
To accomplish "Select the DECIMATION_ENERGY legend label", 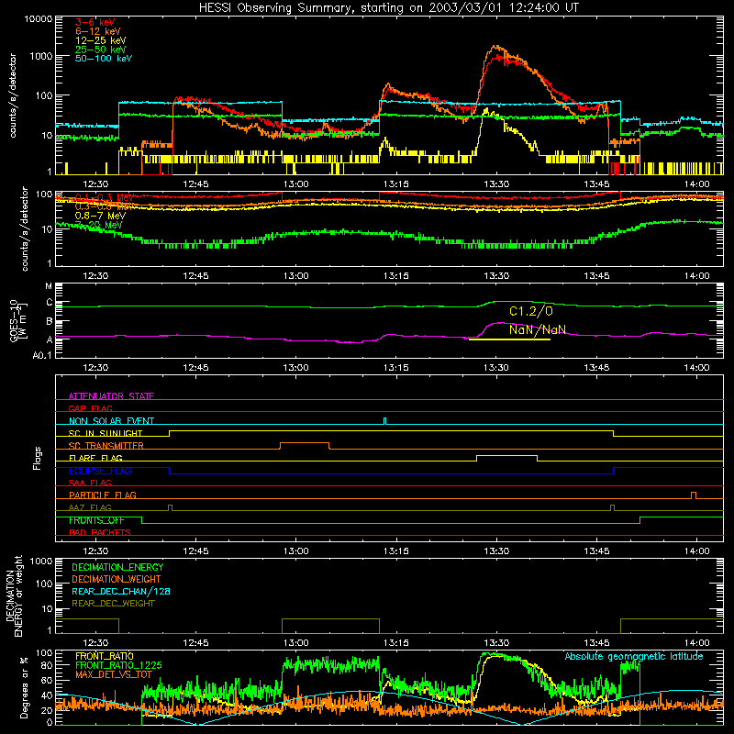I will point(117,567).
